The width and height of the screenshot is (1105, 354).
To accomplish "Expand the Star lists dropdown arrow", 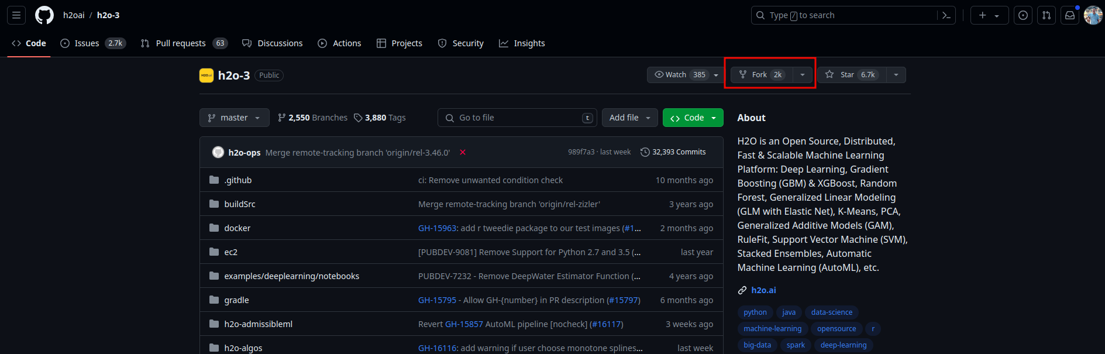I will (896, 75).
